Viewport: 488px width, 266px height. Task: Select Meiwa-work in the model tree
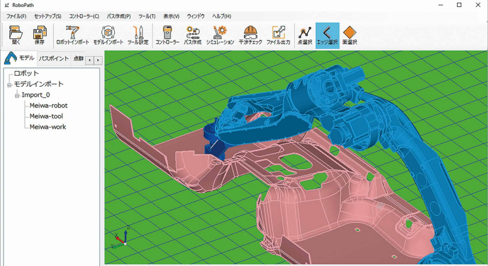point(48,127)
